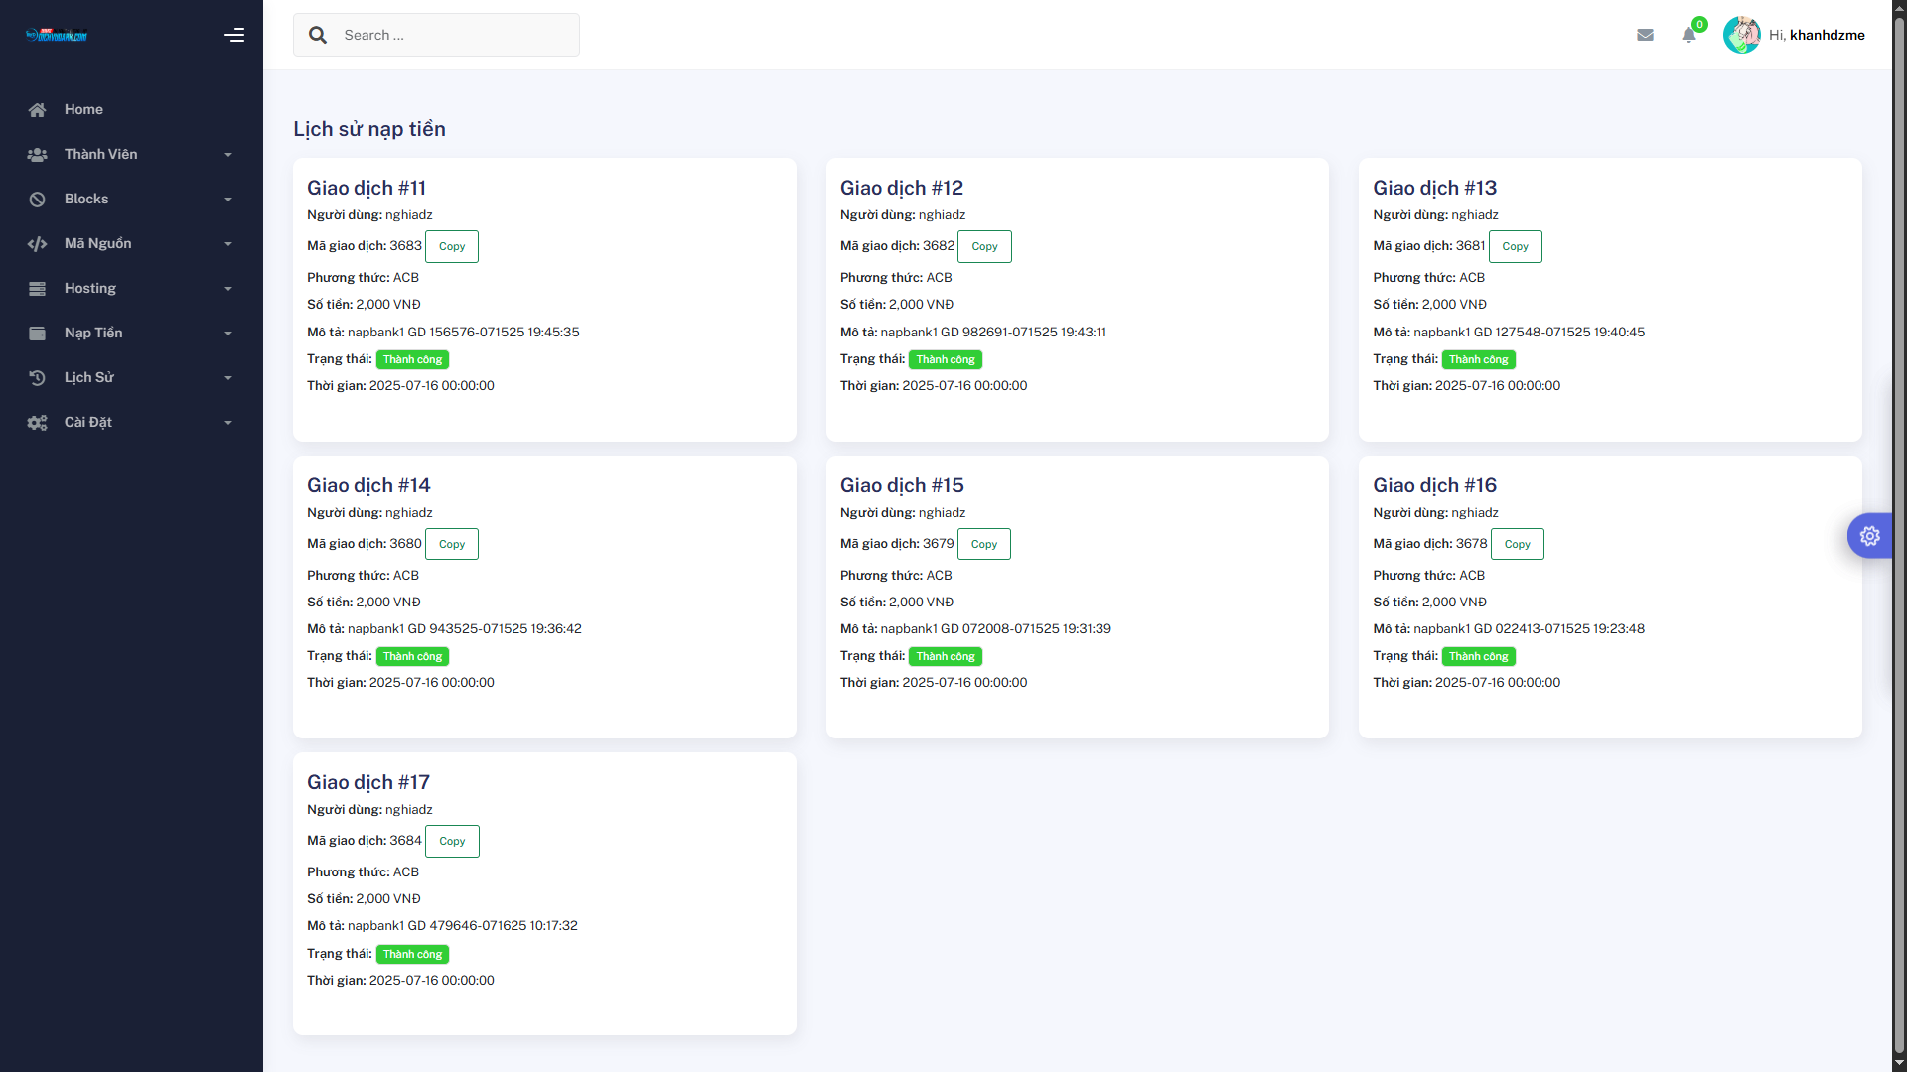
Task: Toggle the sidebar collapse hamburger icon
Action: [x=234, y=35]
